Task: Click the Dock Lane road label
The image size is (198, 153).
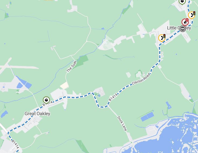Action: [122, 124]
